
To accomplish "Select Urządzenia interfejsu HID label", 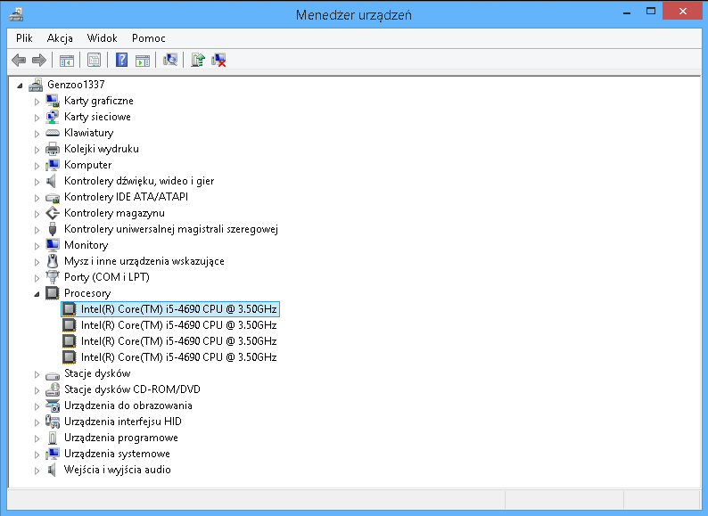I will (x=123, y=422).
